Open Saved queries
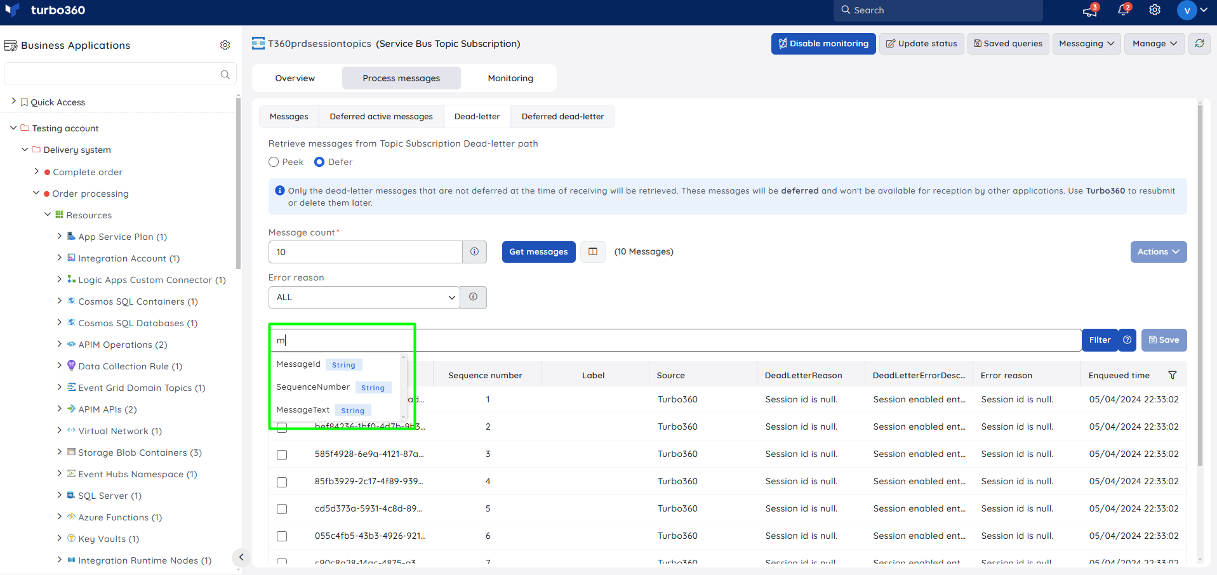The image size is (1217, 575). tap(1008, 44)
